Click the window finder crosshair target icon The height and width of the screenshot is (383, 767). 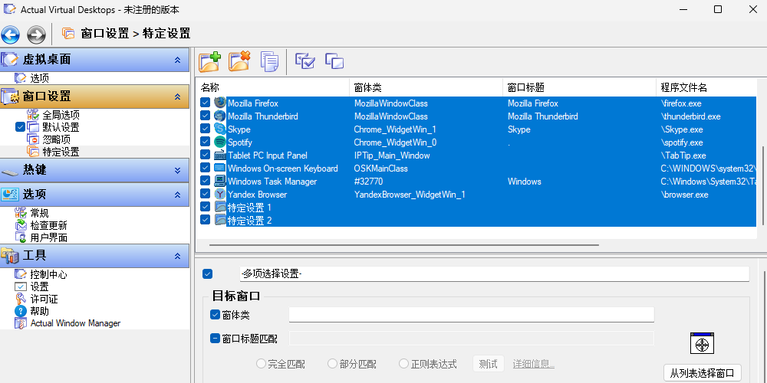pos(703,343)
